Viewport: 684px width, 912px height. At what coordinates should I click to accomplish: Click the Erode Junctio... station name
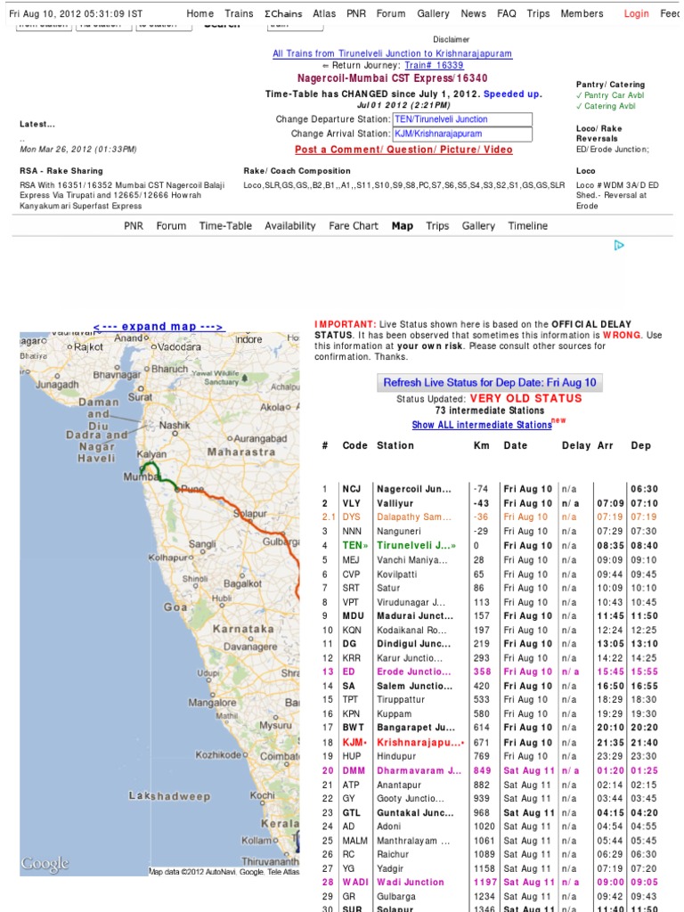(413, 672)
